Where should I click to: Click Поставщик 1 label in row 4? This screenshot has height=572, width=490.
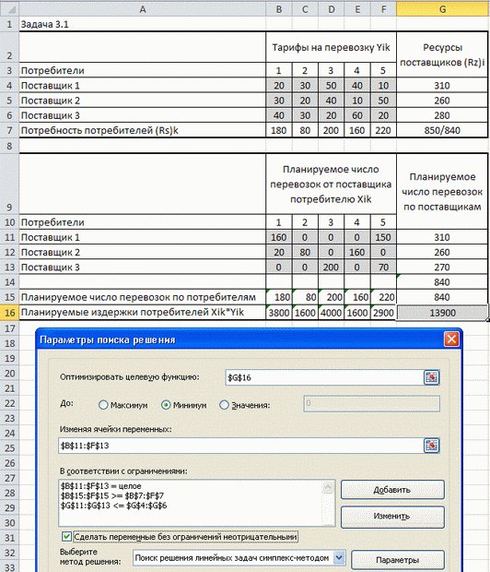(x=143, y=86)
